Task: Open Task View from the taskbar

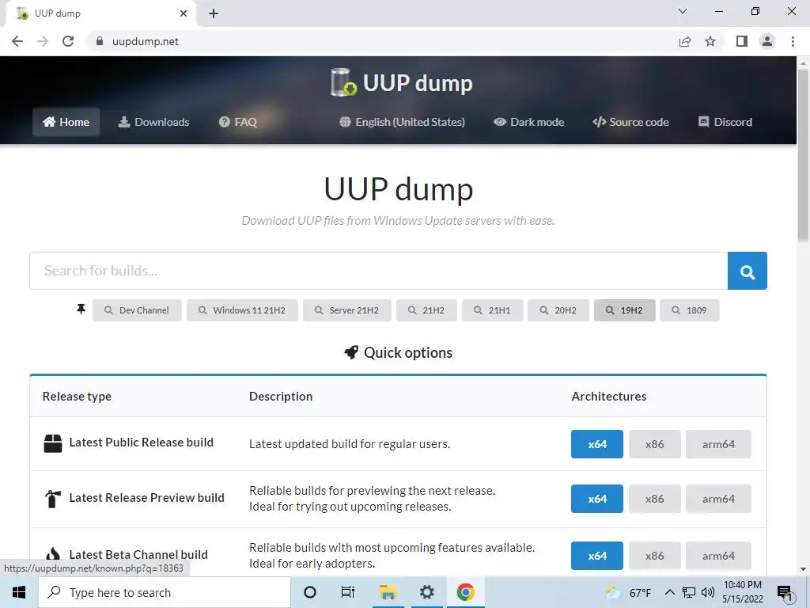Action: 348,592
